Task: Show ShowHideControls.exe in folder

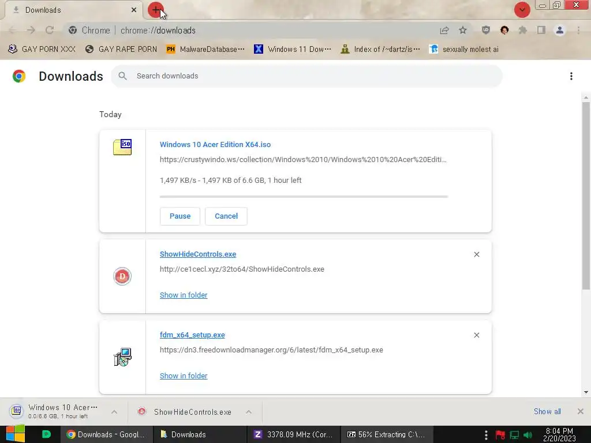Action: 184,295
